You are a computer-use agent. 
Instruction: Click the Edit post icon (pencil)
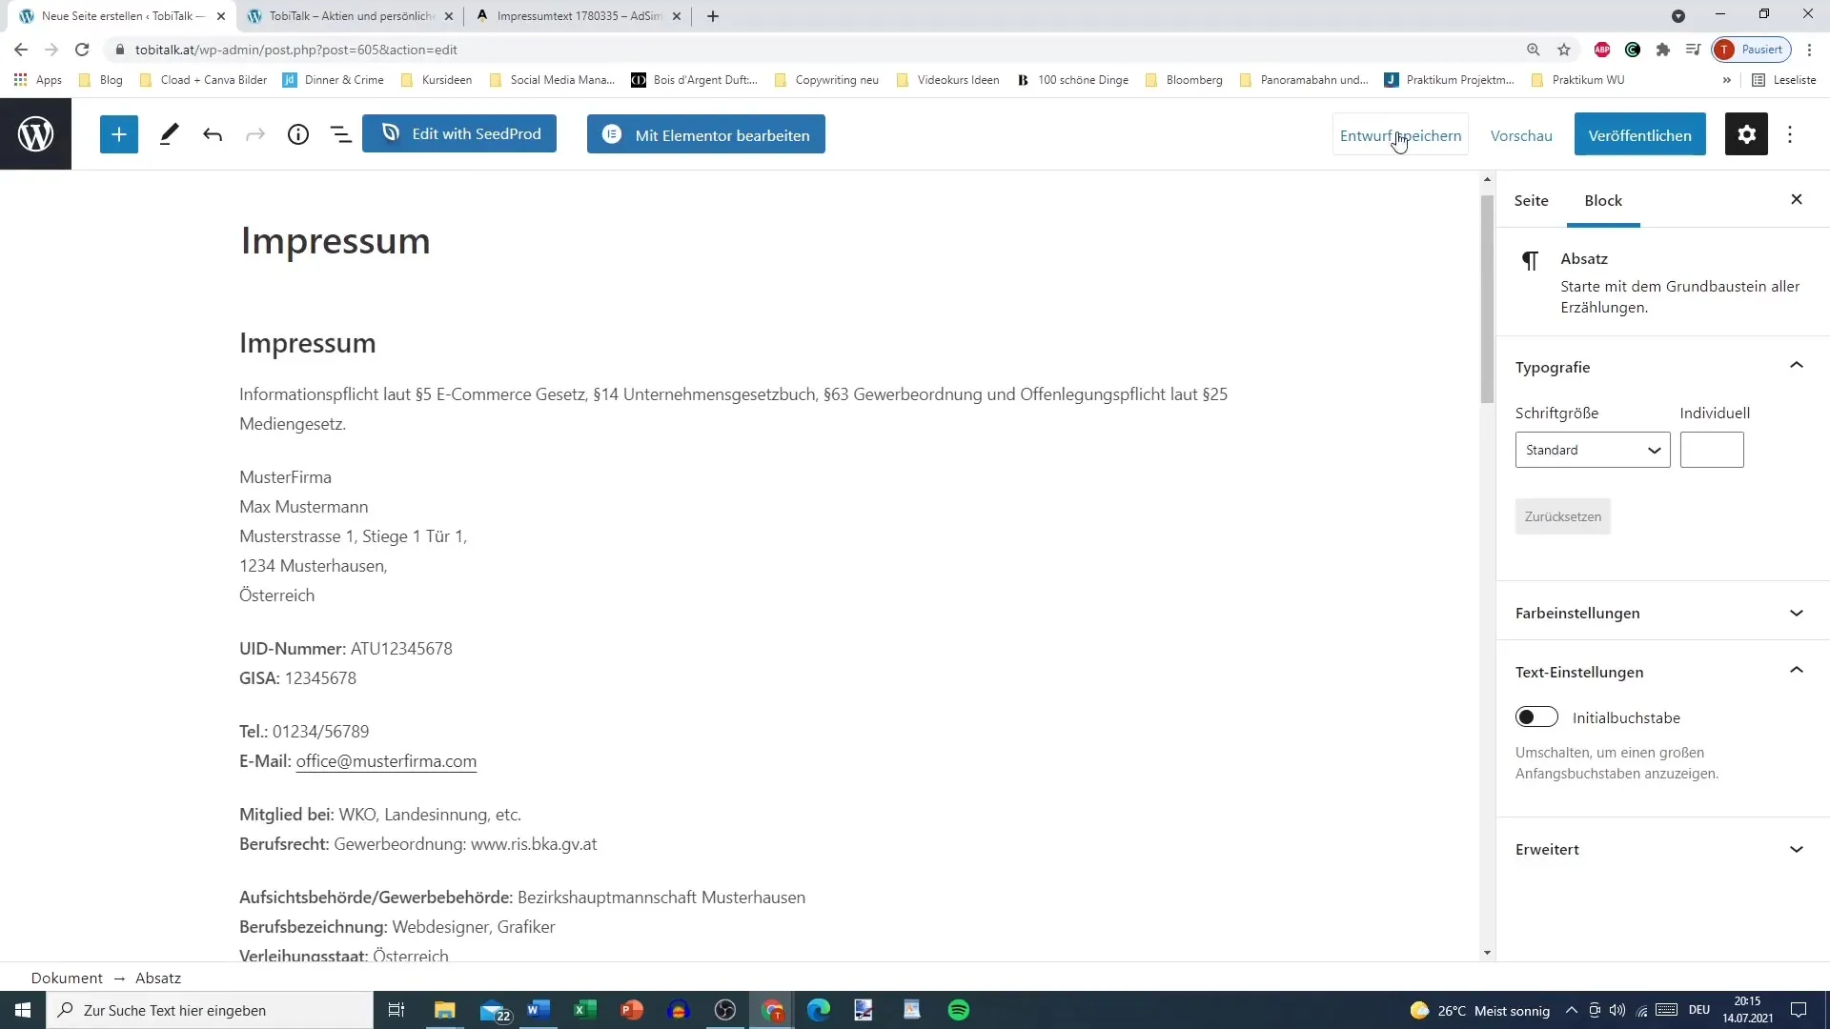point(170,134)
